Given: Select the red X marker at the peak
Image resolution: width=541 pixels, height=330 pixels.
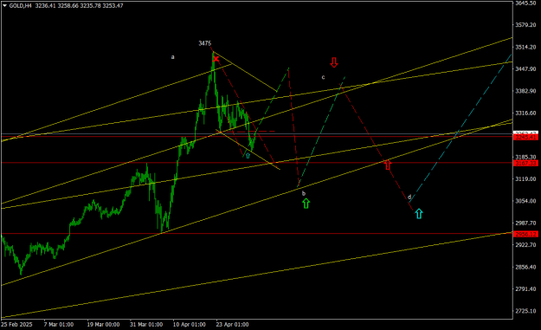Looking at the screenshot, I should coord(216,59).
